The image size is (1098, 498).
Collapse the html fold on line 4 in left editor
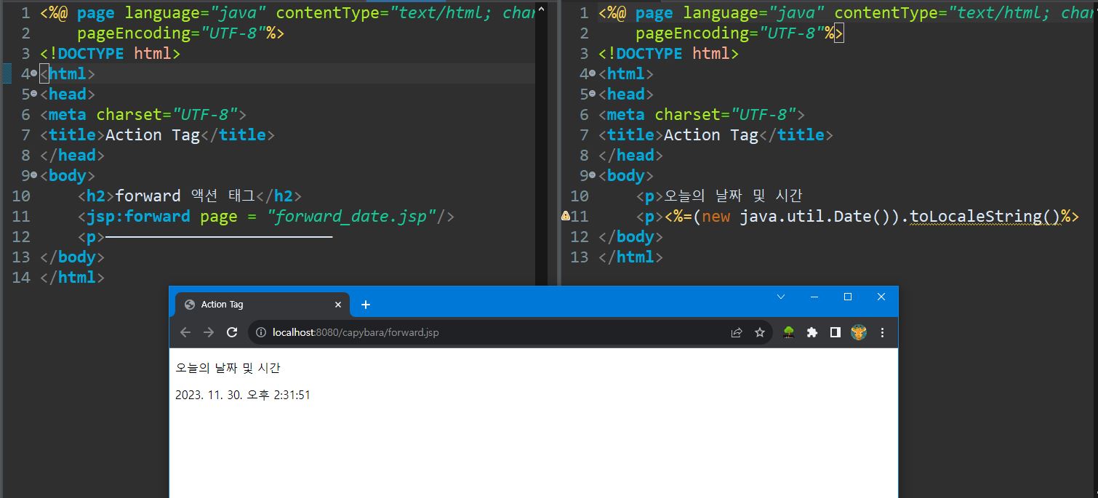pos(34,73)
